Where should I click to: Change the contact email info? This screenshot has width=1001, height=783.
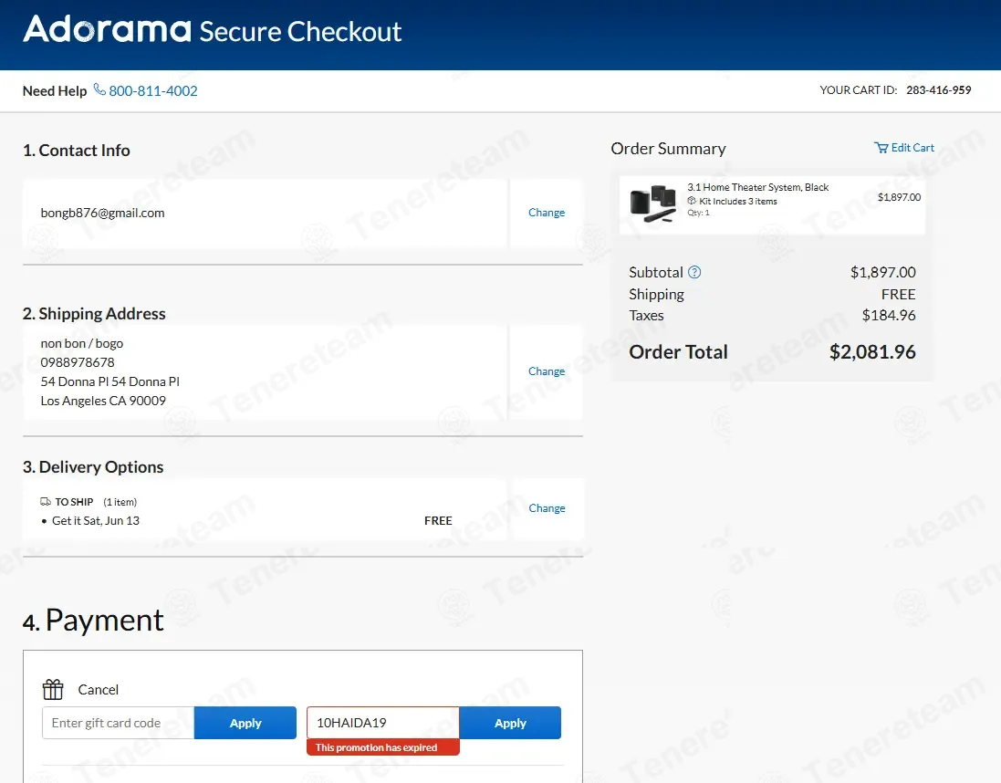[547, 212]
